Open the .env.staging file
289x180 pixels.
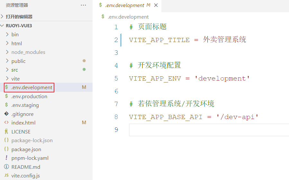(x=25, y=105)
